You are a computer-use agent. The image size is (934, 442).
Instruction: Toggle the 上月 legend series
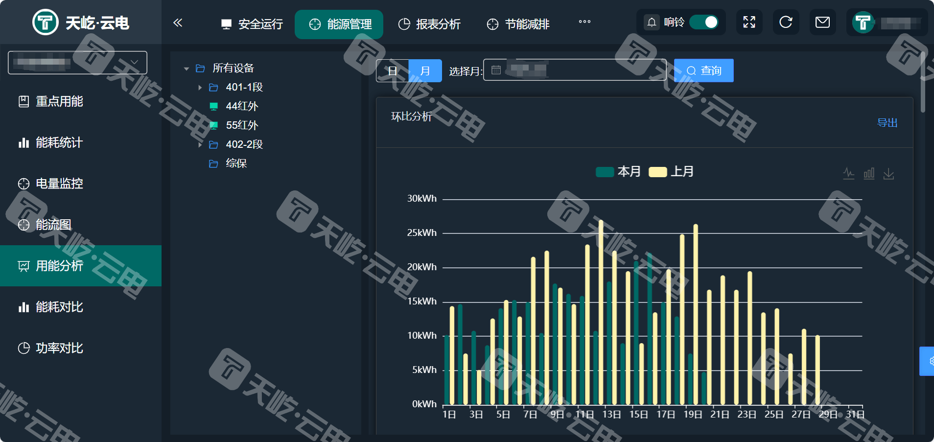click(x=671, y=171)
